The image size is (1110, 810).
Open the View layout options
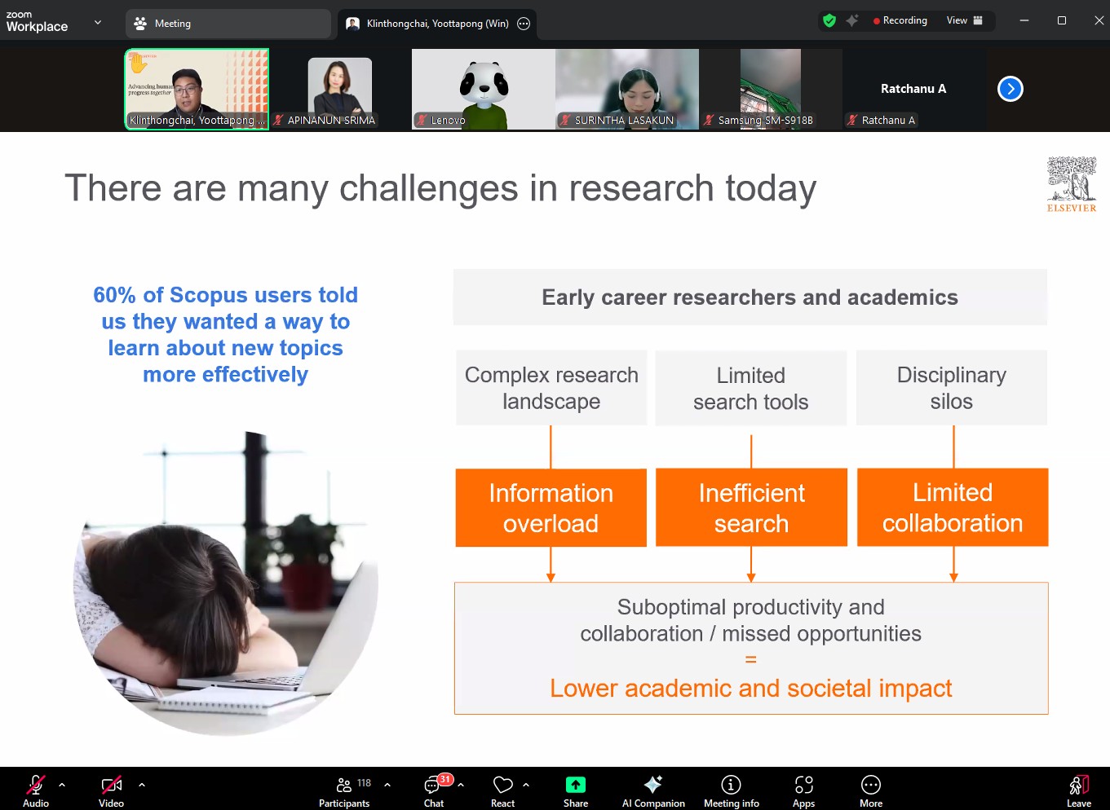point(964,20)
